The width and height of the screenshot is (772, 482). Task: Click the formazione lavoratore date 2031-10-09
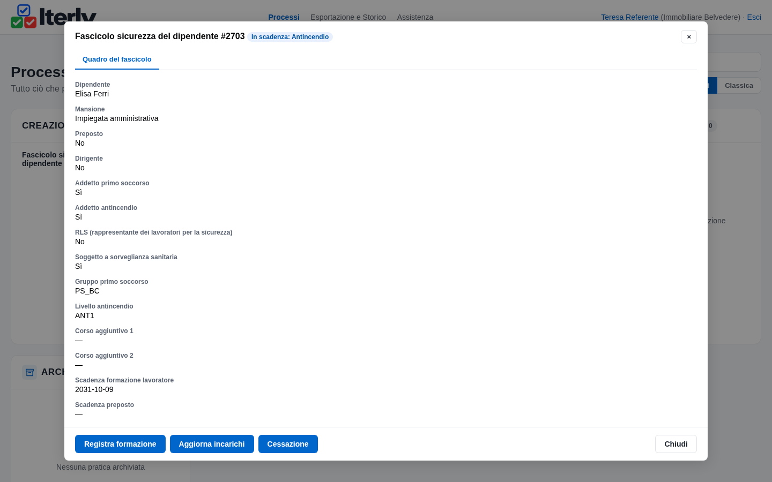pos(94,389)
